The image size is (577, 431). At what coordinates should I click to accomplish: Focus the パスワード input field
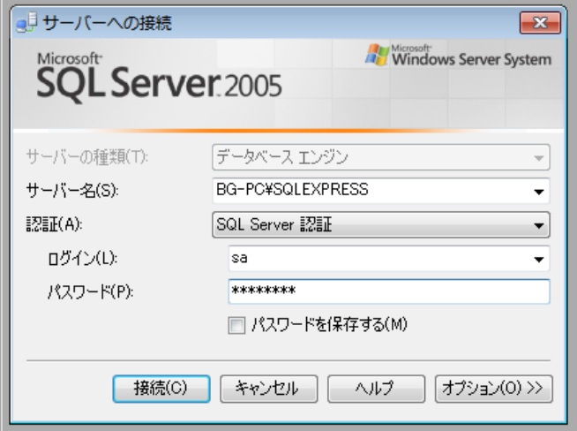(389, 291)
